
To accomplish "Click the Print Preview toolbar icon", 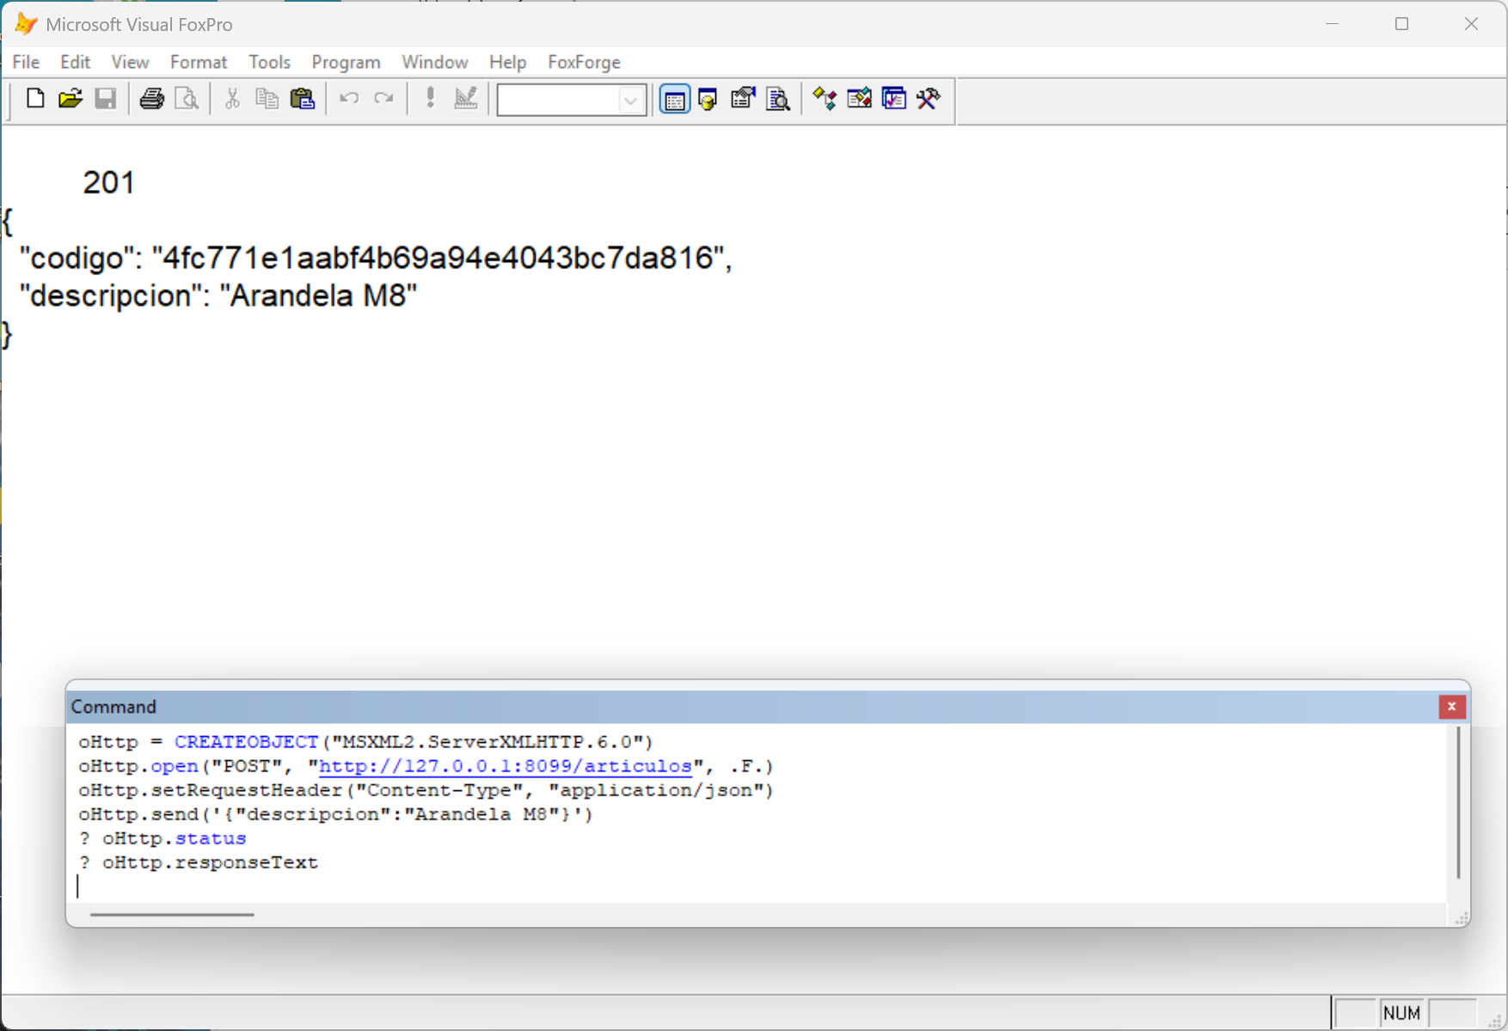I will pos(187,99).
